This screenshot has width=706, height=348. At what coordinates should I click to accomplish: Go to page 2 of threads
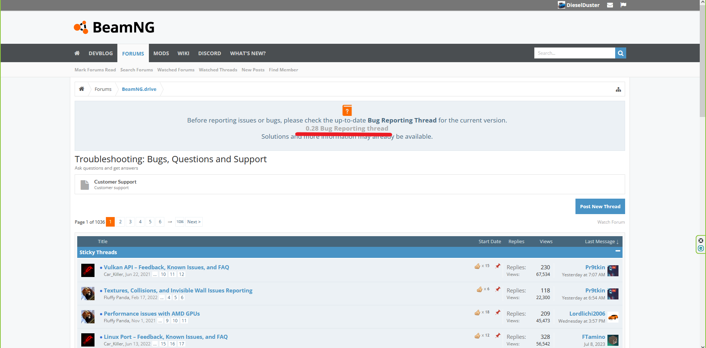coord(120,222)
